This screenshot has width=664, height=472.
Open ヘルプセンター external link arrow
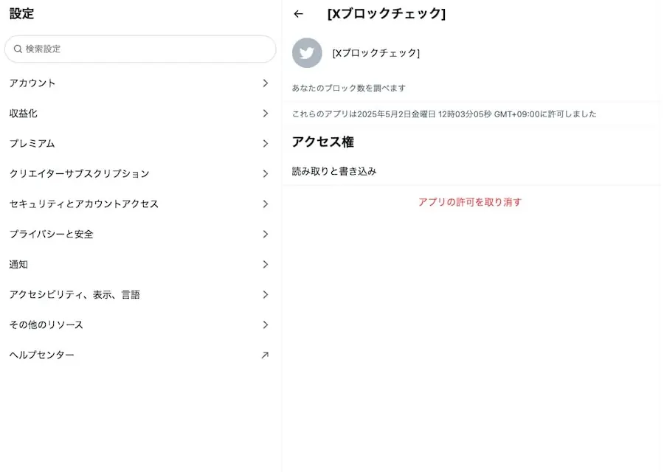(265, 355)
